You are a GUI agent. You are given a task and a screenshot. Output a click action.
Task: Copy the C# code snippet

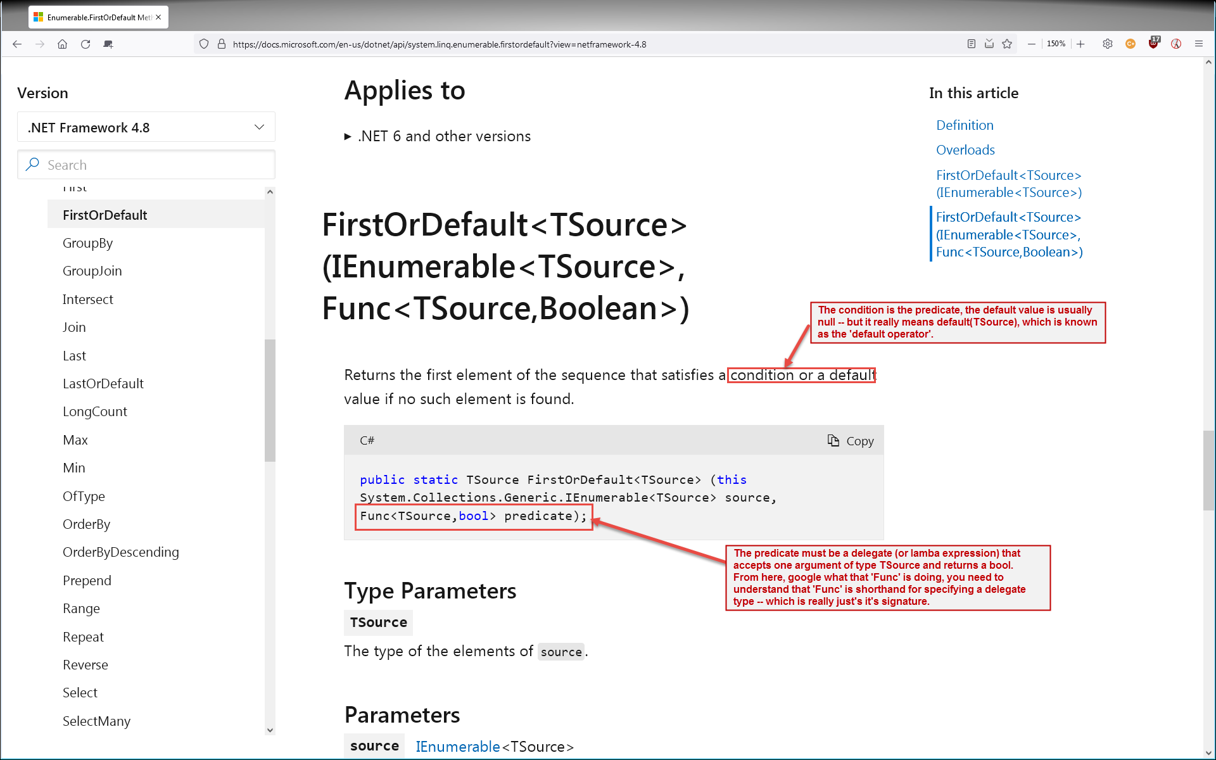(x=851, y=441)
